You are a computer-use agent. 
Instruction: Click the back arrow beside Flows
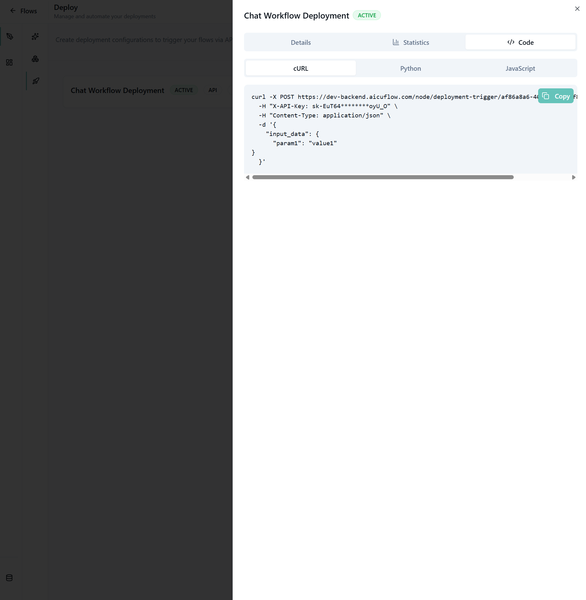pyautogui.click(x=13, y=11)
